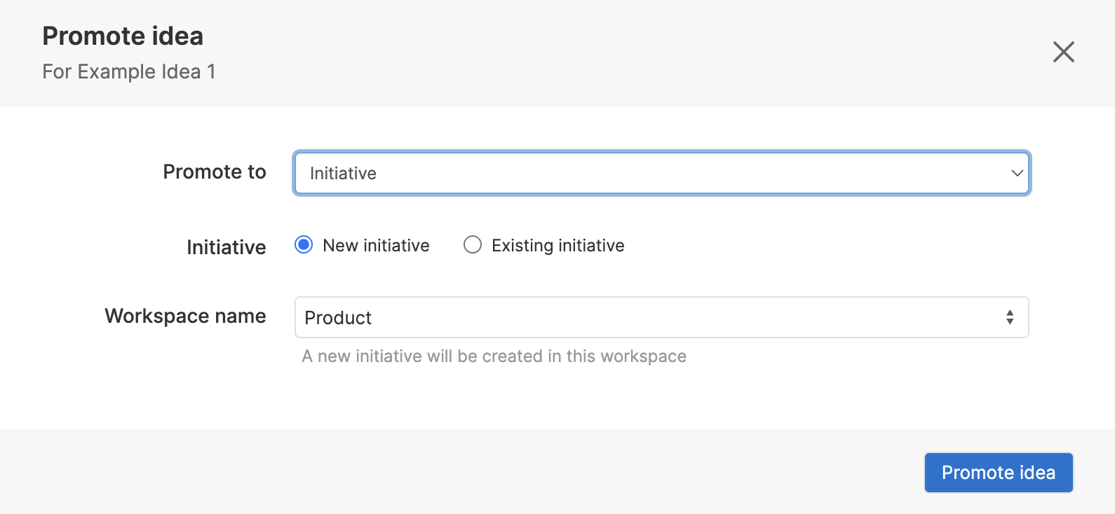Click the empty circle beside Existing initiative
This screenshot has height=514, width=1115.
click(x=473, y=245)
